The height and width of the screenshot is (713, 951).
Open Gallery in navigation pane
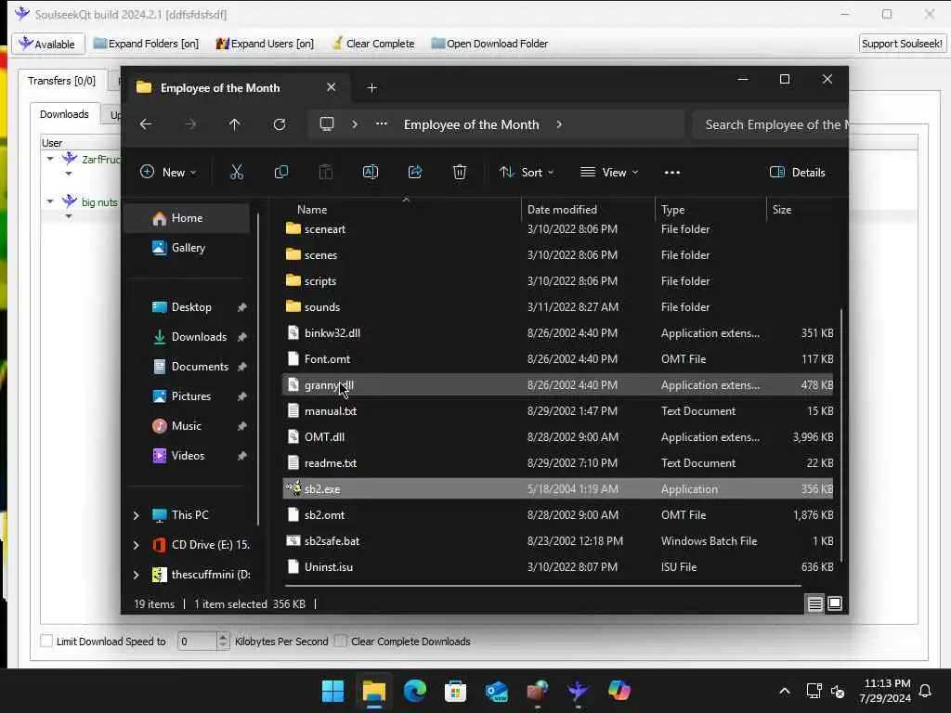(x=187, y=247)
